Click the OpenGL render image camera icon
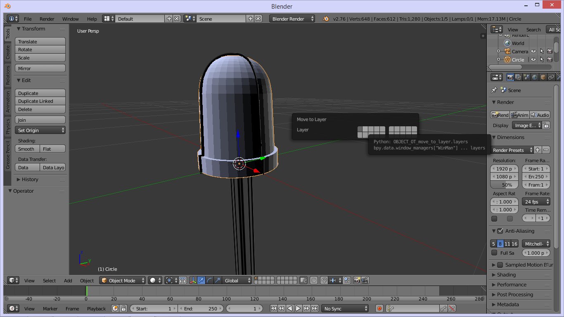Screen dimensions: 564x317 click(357, 280)
